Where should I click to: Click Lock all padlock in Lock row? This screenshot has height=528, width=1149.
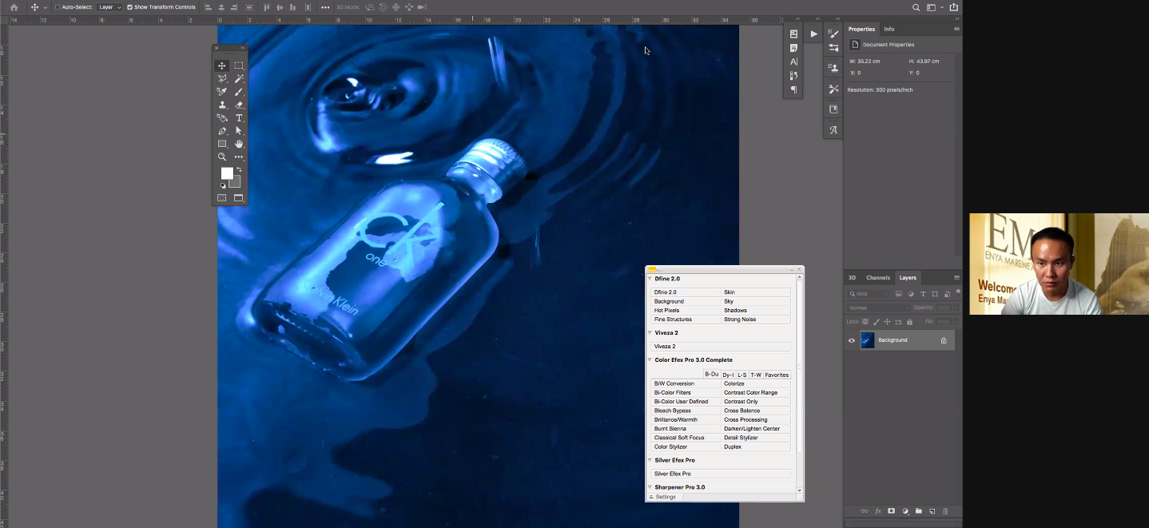tap(909, 322)
